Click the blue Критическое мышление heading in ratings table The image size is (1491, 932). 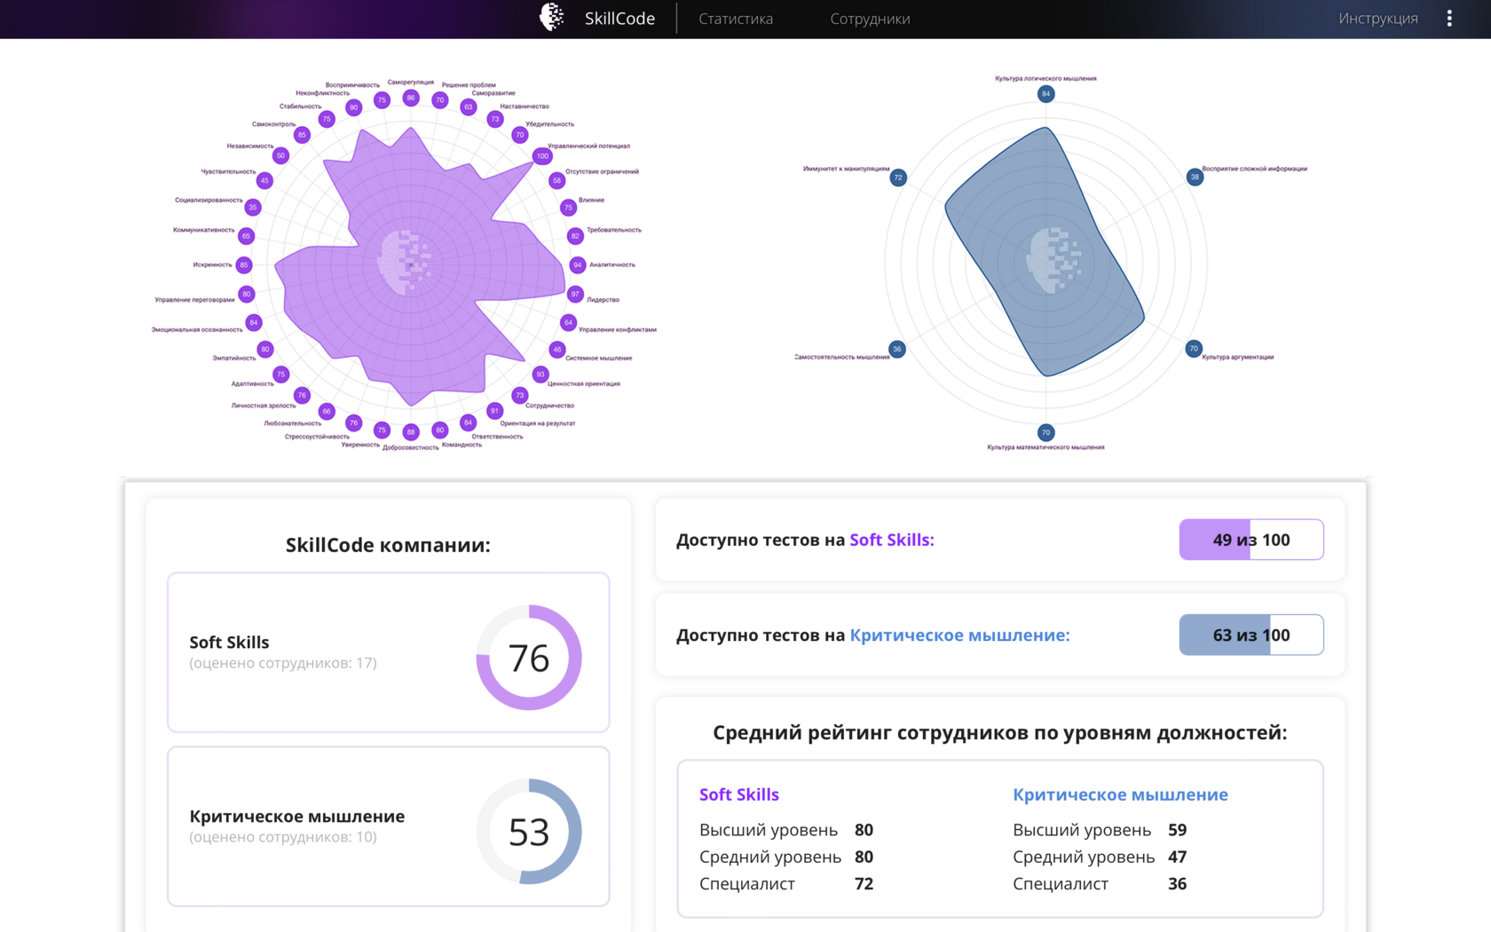1120,794
